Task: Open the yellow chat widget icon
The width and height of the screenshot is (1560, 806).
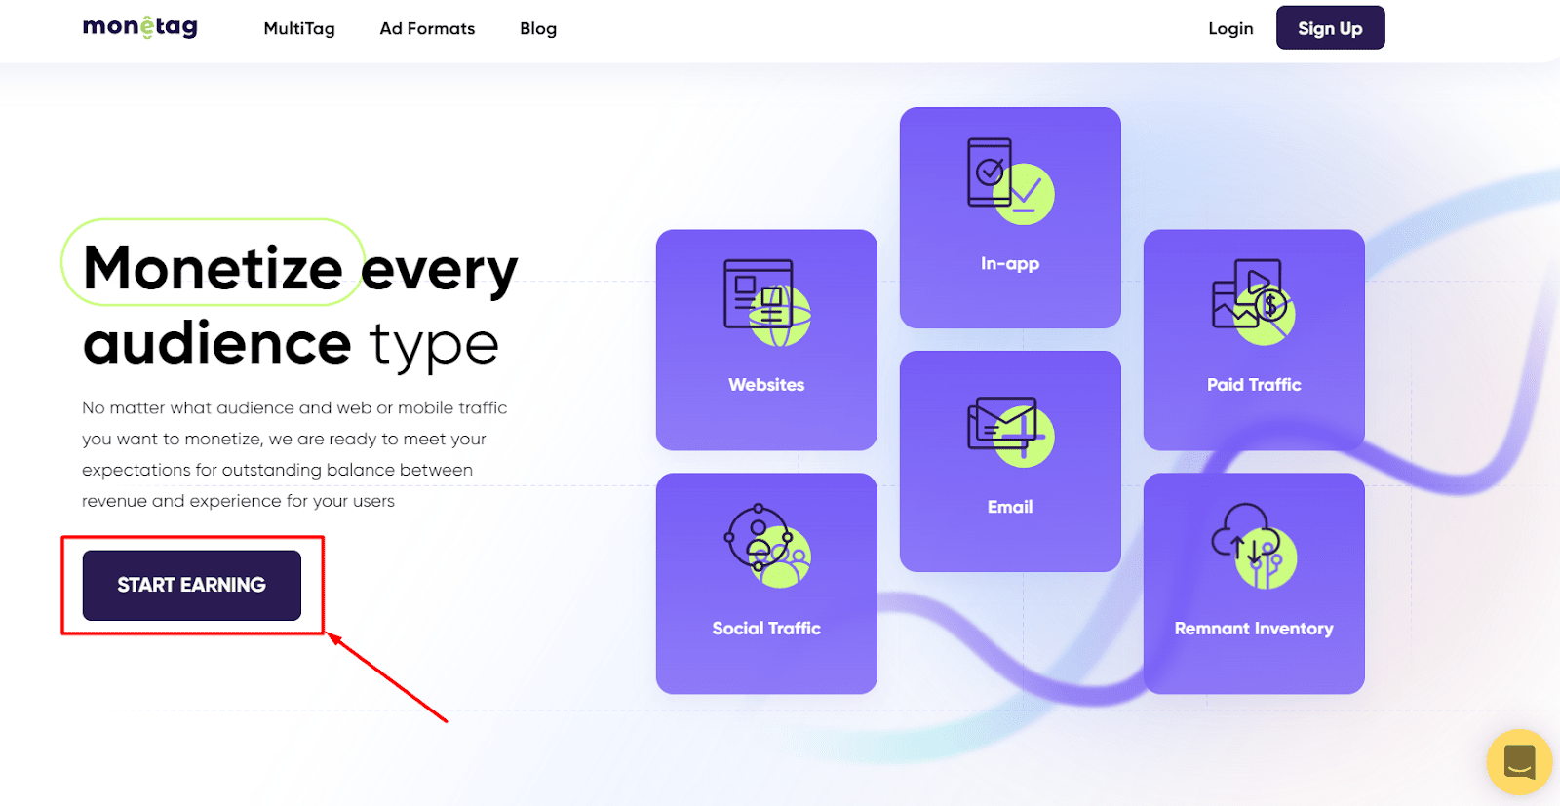Action: tap(1519, 762)
